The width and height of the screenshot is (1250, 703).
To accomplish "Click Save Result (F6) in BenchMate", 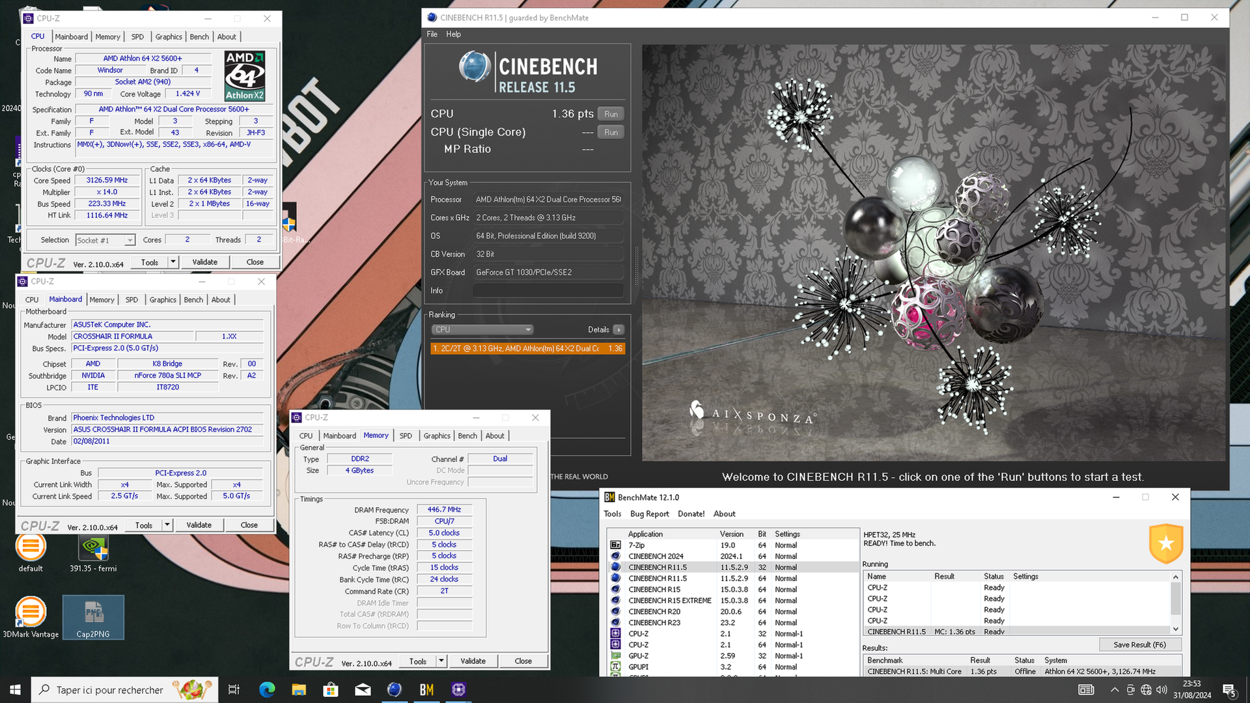I will point(1139,644).
